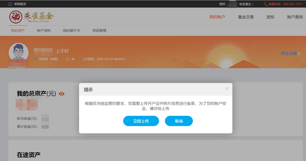306x161 pixels.
Task: Click the 立即上传 button
Action: [141, 121]
